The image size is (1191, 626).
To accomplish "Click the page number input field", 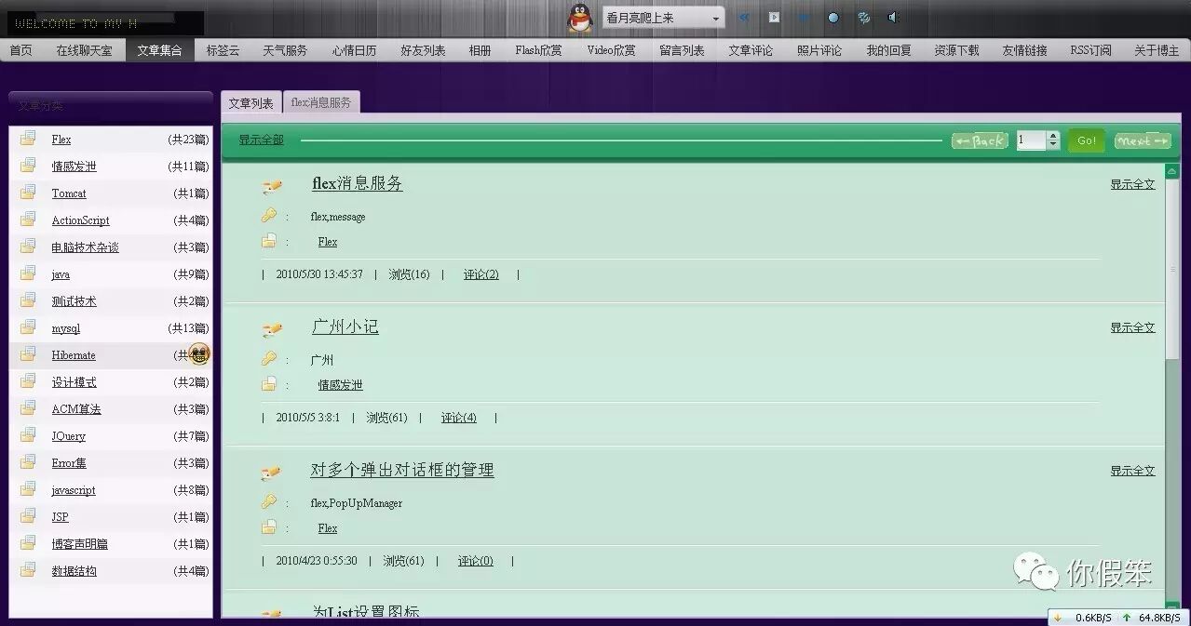I will point(1032,140).
